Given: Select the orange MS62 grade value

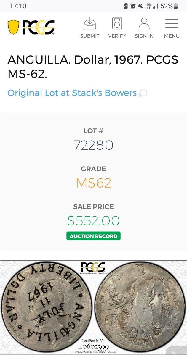Looking at the screenshot, I should [93, 183].
